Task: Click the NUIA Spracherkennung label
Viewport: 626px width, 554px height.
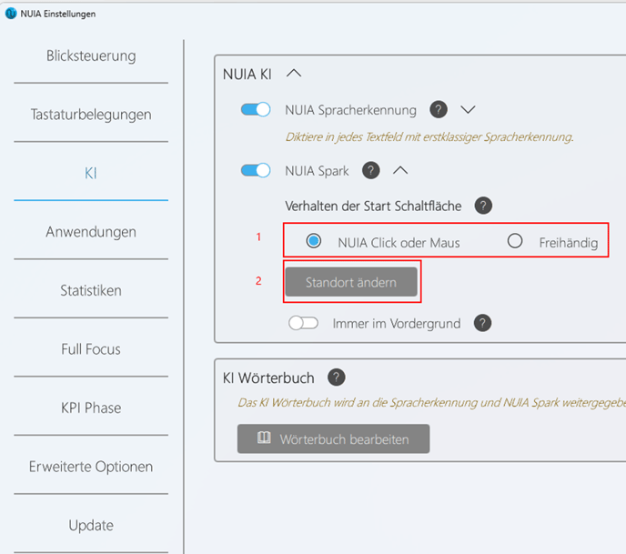Action: (x=350, y=110)
